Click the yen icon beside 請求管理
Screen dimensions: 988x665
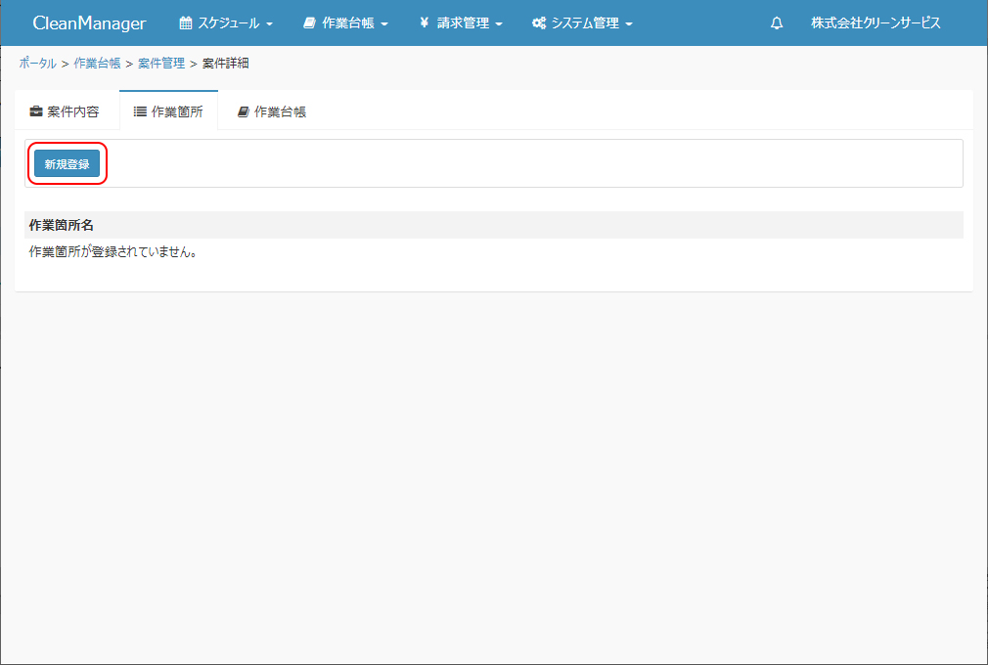424,23
